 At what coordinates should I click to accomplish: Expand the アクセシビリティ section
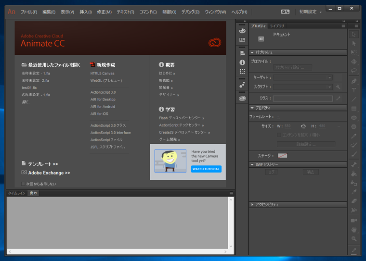[x=252, y=204]
